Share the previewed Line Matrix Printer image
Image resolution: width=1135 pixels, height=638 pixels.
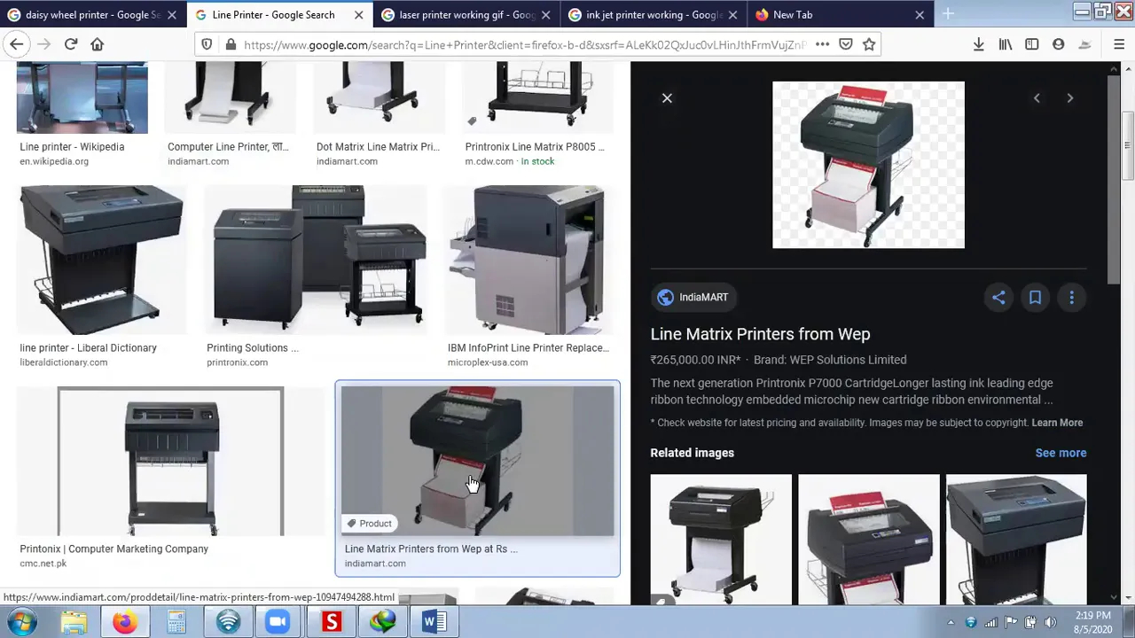coord(998,298)
